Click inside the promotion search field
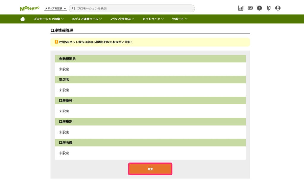304x187 pixels. coord(125,9)
